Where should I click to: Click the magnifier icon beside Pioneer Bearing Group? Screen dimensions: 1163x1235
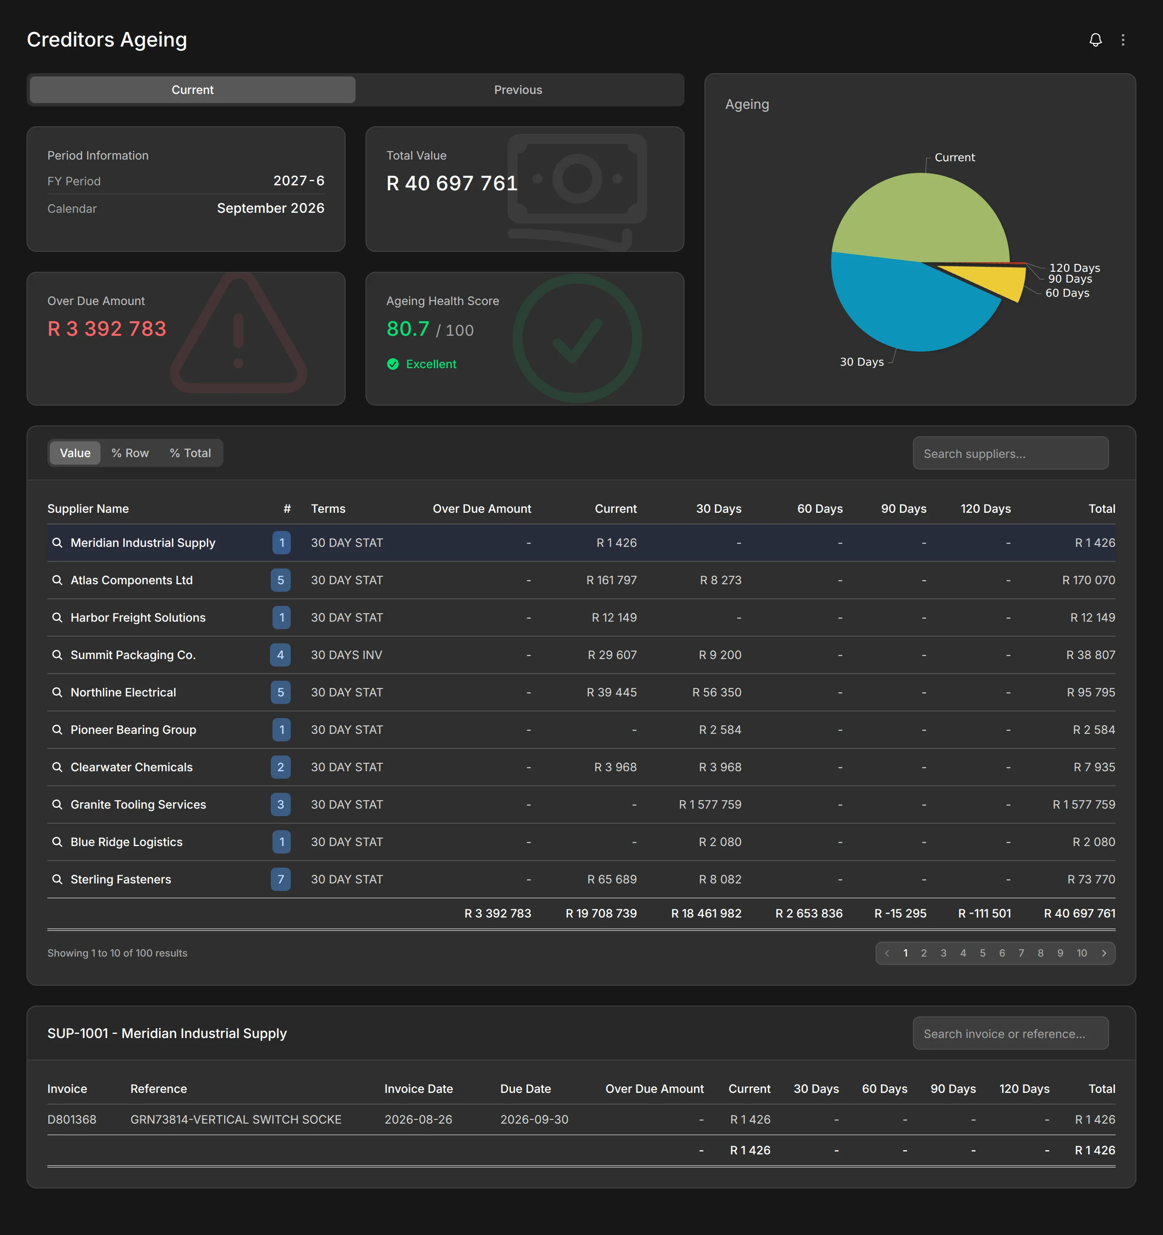[x=57, y=729]
